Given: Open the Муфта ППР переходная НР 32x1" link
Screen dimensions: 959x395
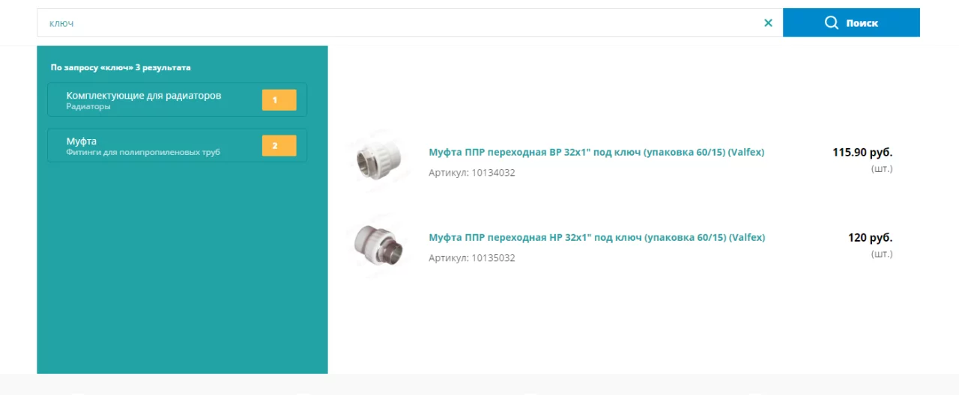Looking at the screenshot, I should pos(597,237).
